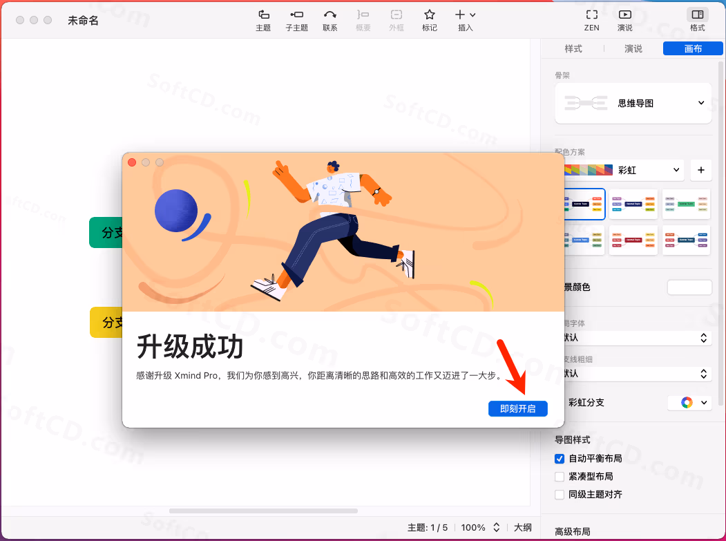
Task: Start 演说 pitch mode from the toolbar
Action: pos(624,20)
